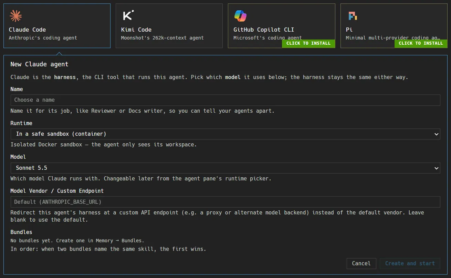Select the Claude Code agent card
The image size is (451, 278).
[x=57, y=26]
